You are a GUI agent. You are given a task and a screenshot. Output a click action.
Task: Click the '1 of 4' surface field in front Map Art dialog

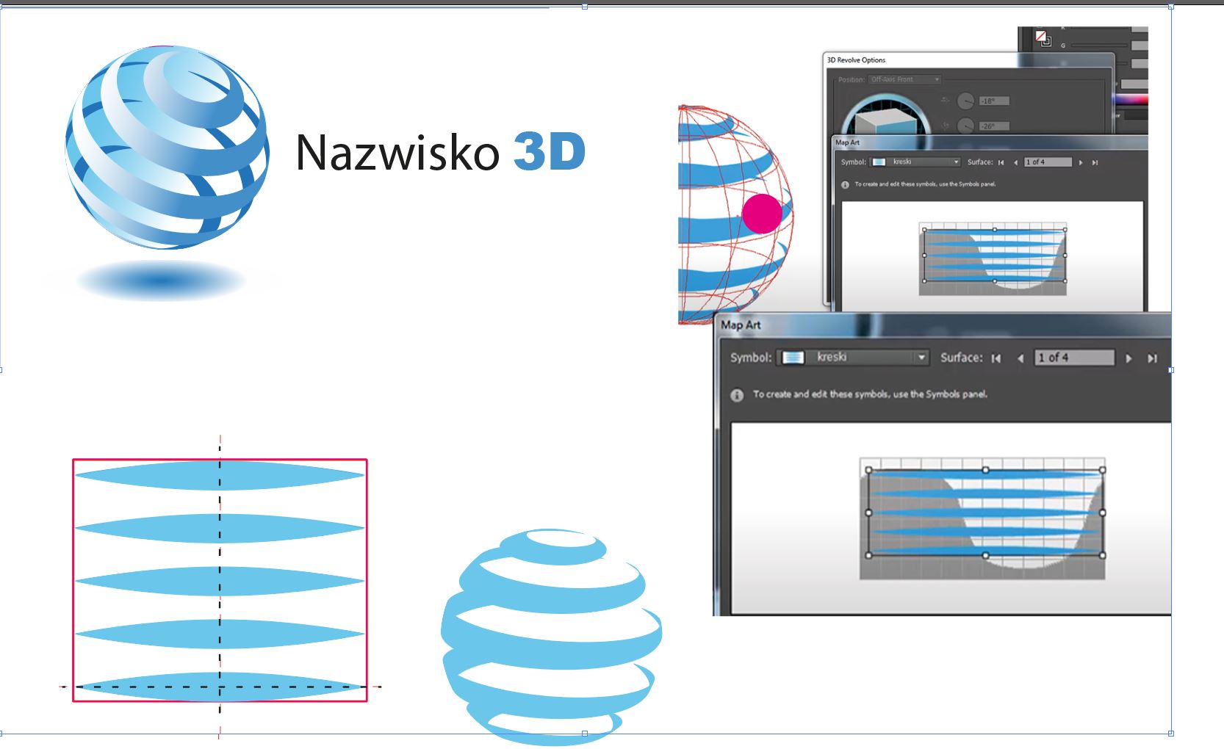coord(1074,358)
